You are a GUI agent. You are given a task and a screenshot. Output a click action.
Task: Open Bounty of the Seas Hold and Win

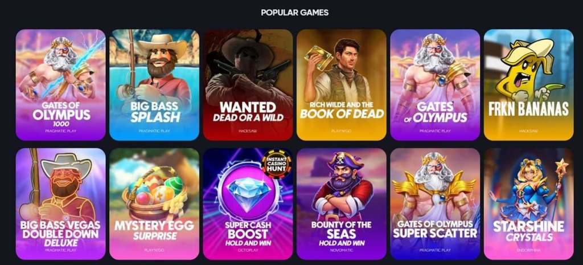[342, 204]
